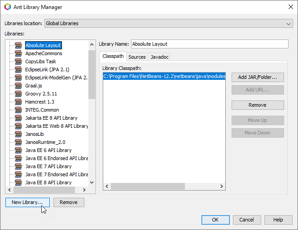The width and height of the screenshot is (298, 230).
Task: Open the Libraries location dropdown
Action: tap(169, 23)
